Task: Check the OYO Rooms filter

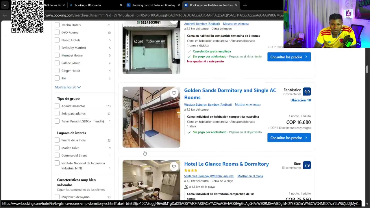Action: point(57,32)
